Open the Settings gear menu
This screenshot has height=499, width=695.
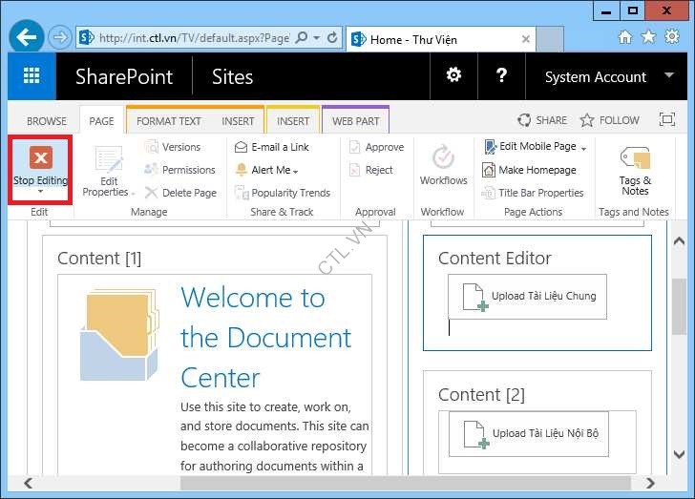click(x=454, y=76)
